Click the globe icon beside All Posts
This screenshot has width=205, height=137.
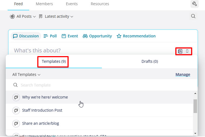pos(12,17)
